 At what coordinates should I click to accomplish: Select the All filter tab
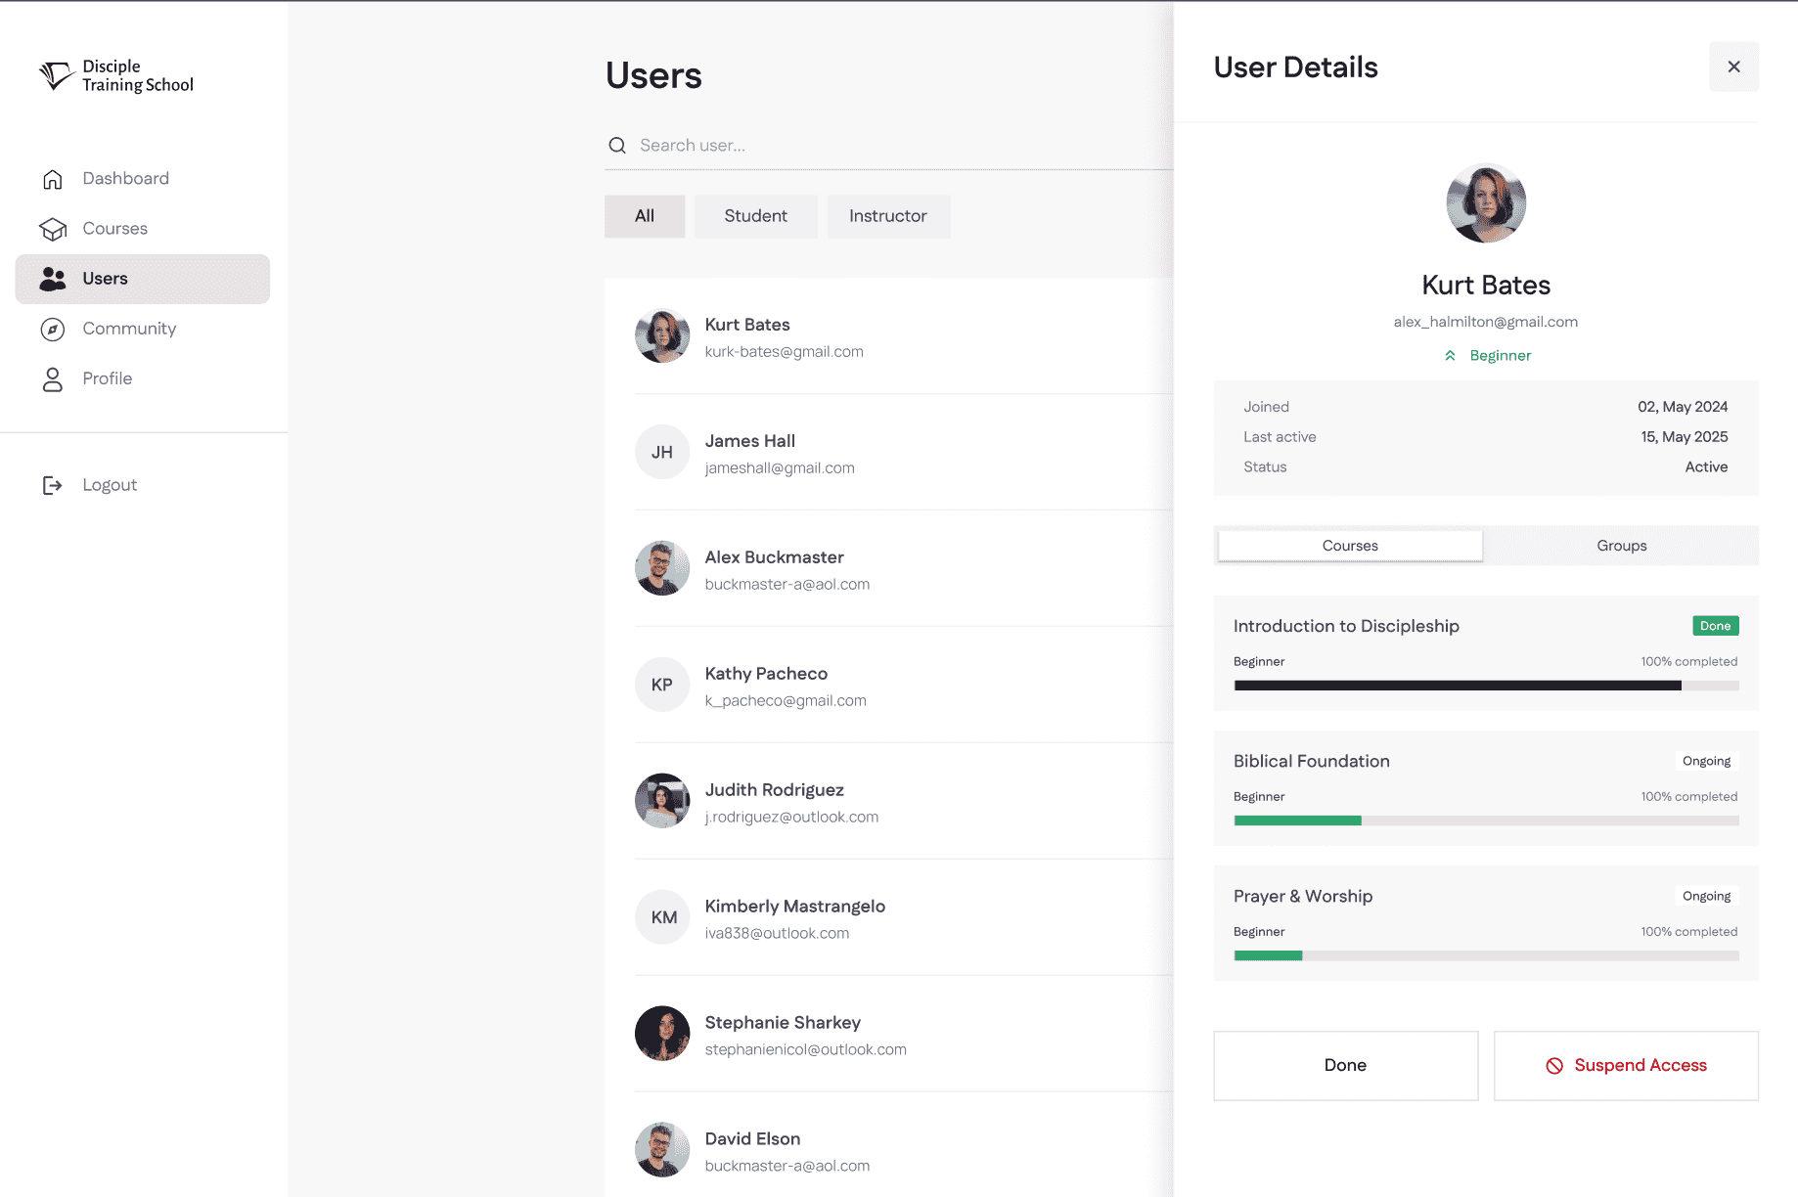click(x=645, y=216)
